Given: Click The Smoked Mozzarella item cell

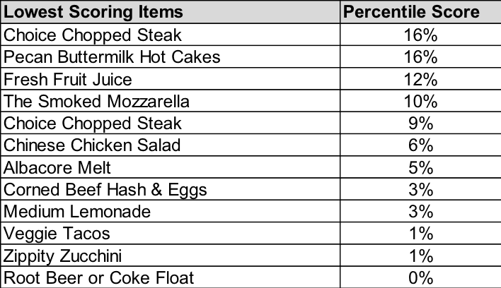Looking at the screenshot, I should pos(170,101).
